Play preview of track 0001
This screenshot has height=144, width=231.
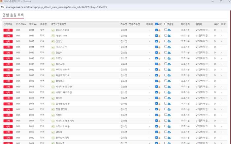pyautogui.click(x=53, y=30)
